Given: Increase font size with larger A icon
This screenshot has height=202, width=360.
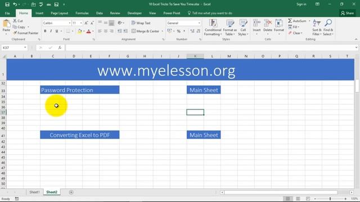Looking at the screenshot, I should [x=86, y=23].
